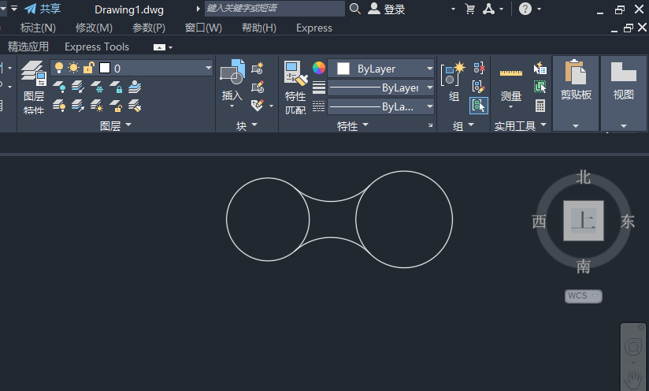Select the Group Edit tool

click(479, 87)
